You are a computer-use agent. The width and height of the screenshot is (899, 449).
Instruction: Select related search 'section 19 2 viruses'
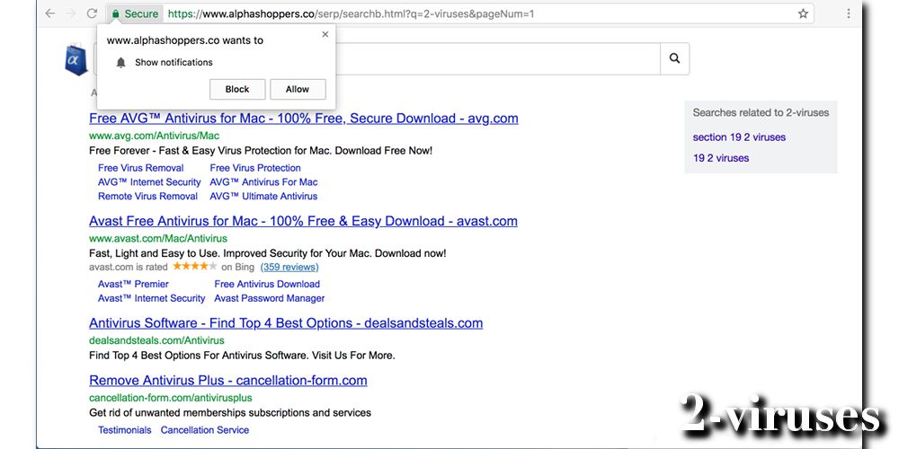pyautogui.click(x=739, y=137)
